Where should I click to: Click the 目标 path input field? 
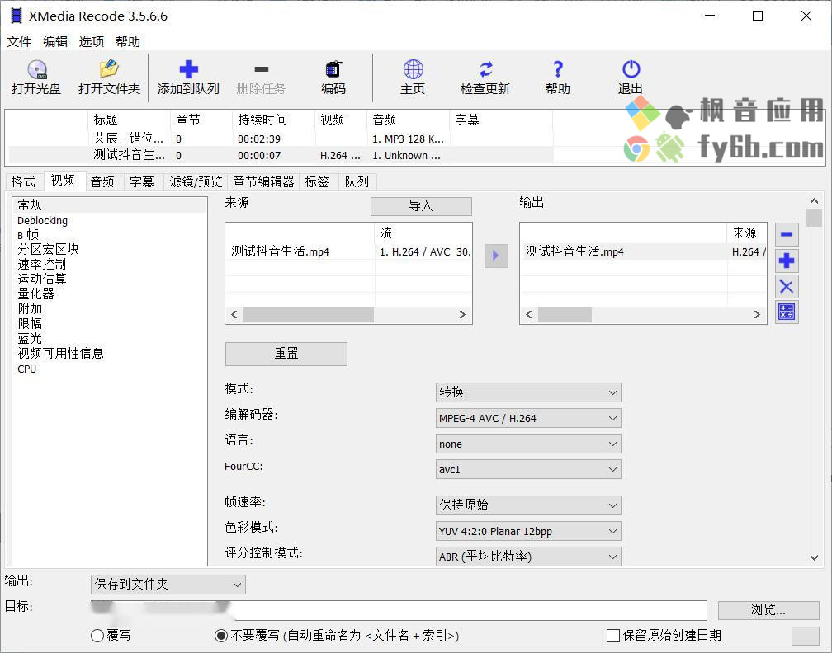pos(399,610)
